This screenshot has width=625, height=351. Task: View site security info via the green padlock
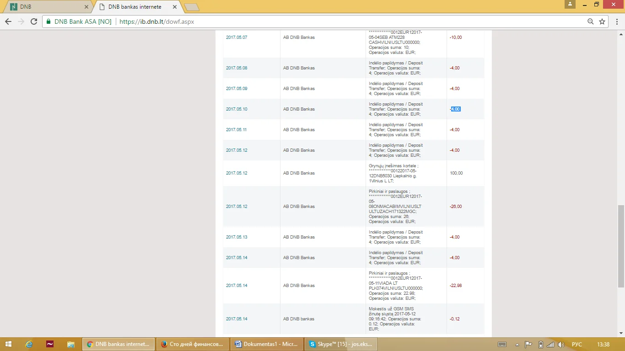48,21
